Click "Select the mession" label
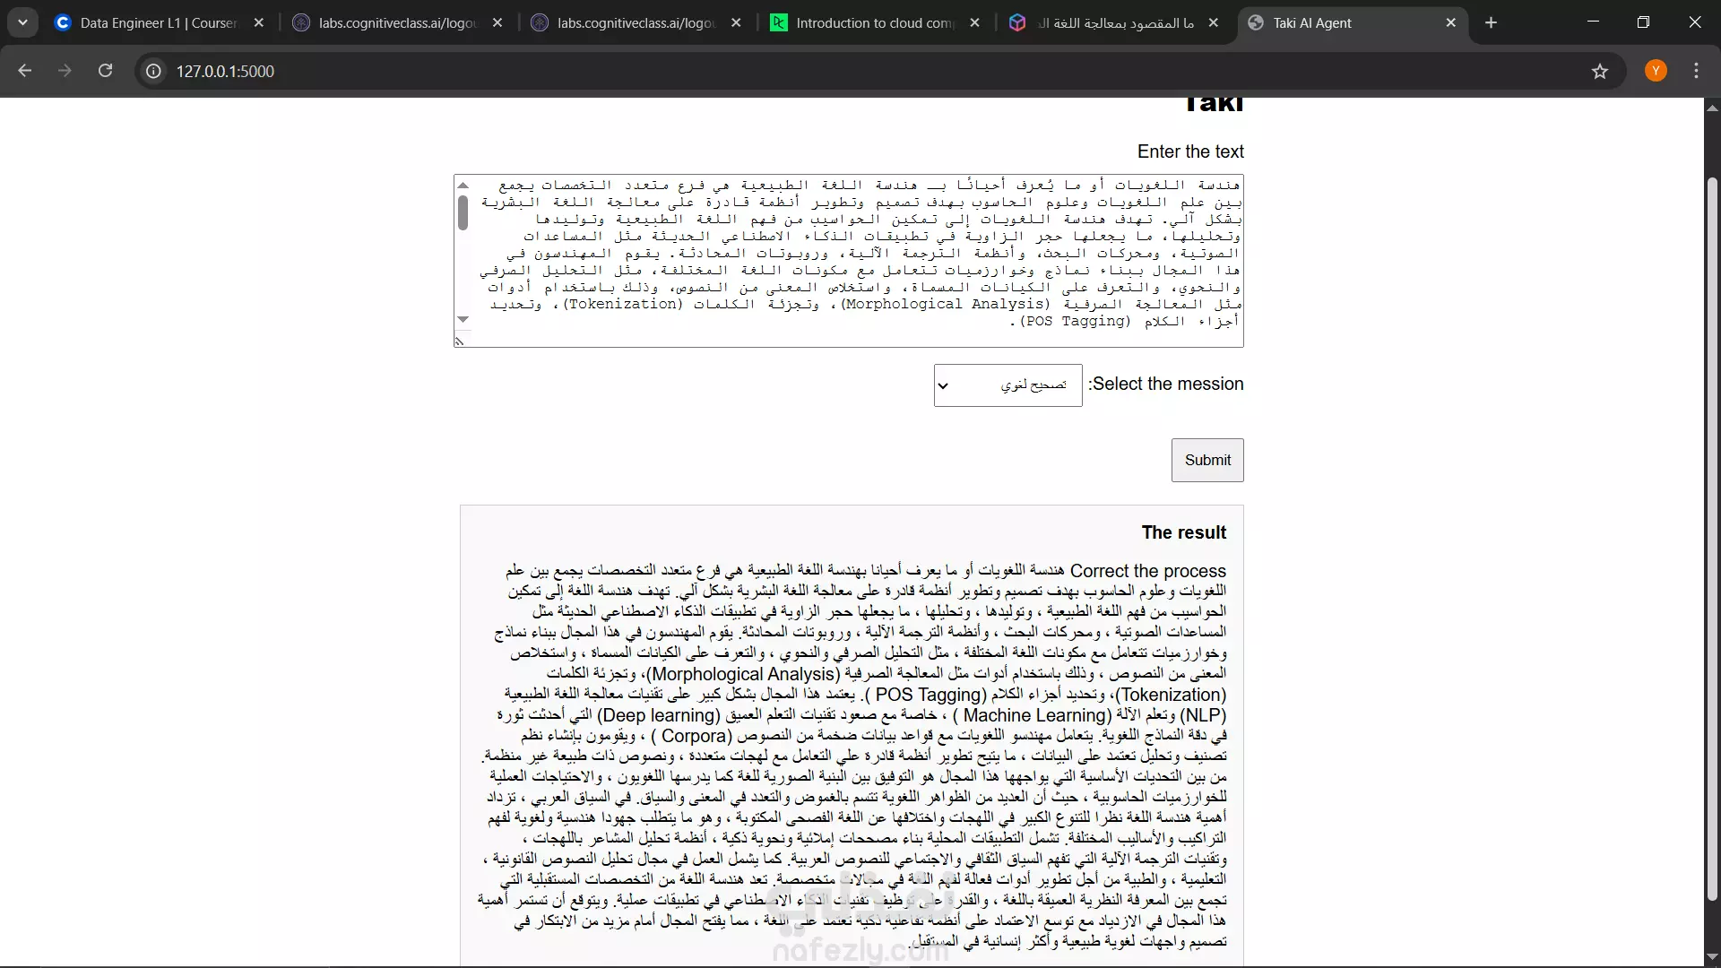The height and width of the screenshot is (968, 1721). point(1166,384)
